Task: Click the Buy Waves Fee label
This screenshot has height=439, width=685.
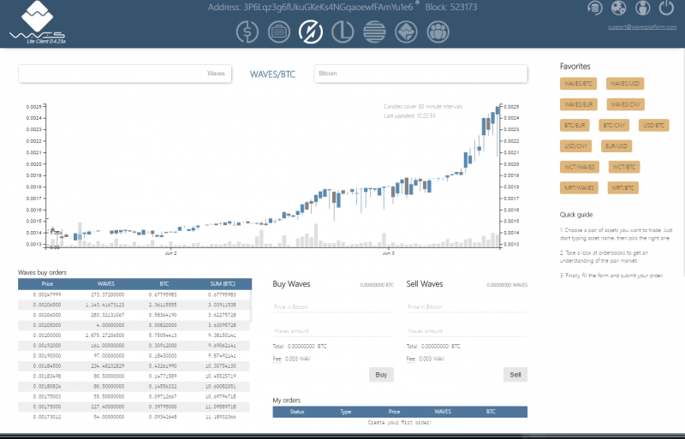Action: click(277, 359)
